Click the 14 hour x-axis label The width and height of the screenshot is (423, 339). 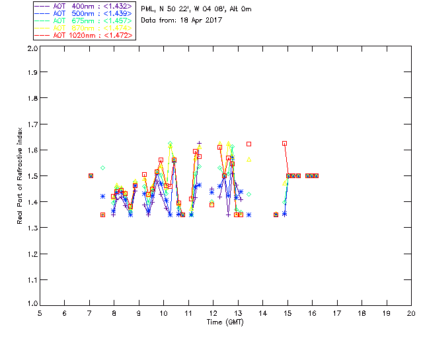coord(263,313)
